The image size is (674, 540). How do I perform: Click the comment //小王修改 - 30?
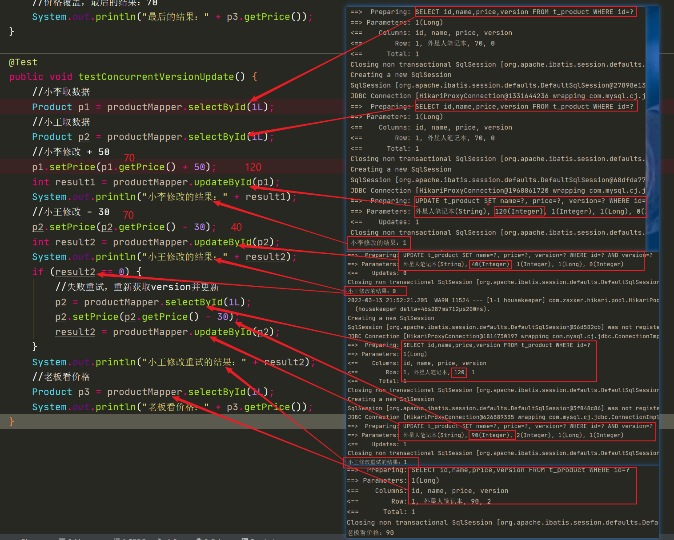[x=71, y=212]
